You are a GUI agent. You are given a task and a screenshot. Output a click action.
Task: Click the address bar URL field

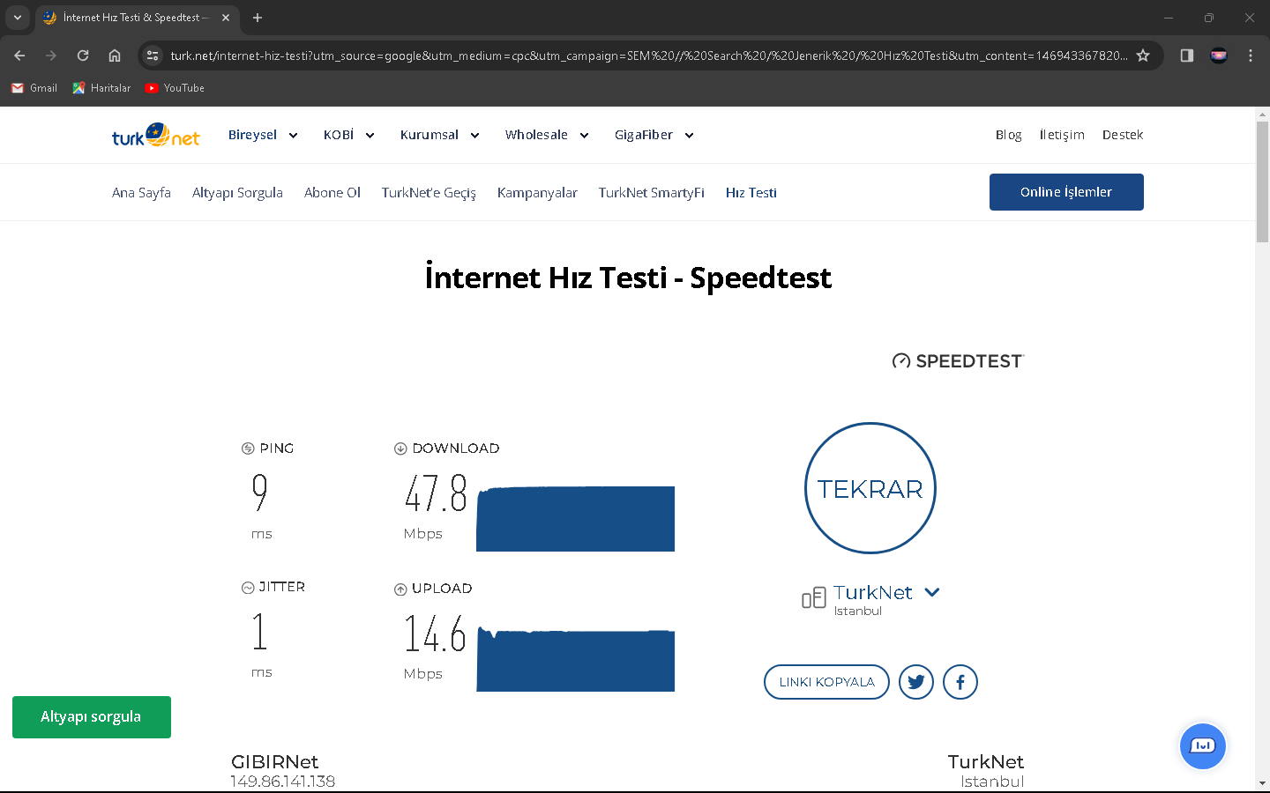(648, 56)
